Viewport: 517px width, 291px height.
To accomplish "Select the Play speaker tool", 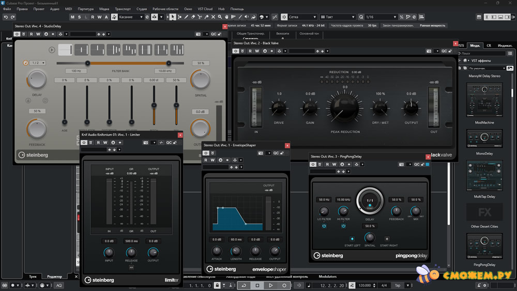I will (247, 17).
